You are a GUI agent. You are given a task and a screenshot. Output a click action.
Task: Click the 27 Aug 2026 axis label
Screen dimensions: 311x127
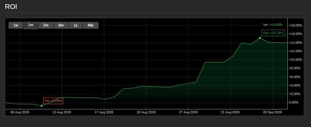coord(189,112)
